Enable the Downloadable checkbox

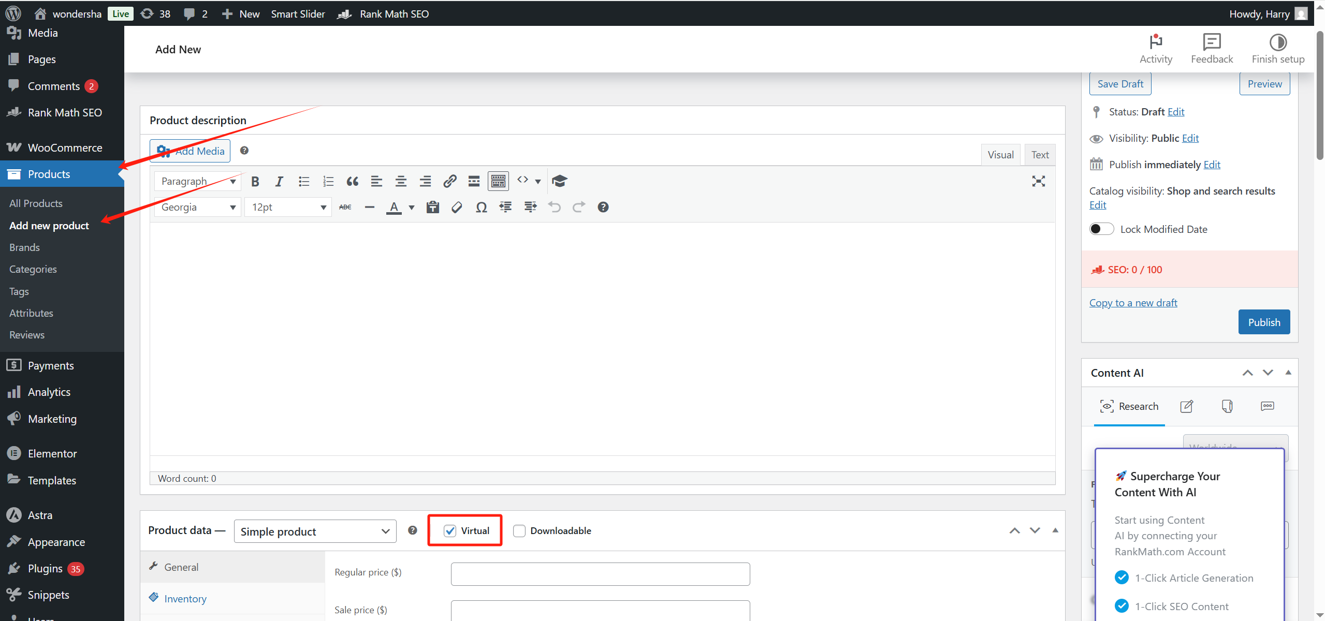click(518, 530)
